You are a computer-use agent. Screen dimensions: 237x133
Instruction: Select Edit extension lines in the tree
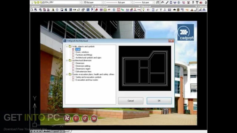(83, 72)
